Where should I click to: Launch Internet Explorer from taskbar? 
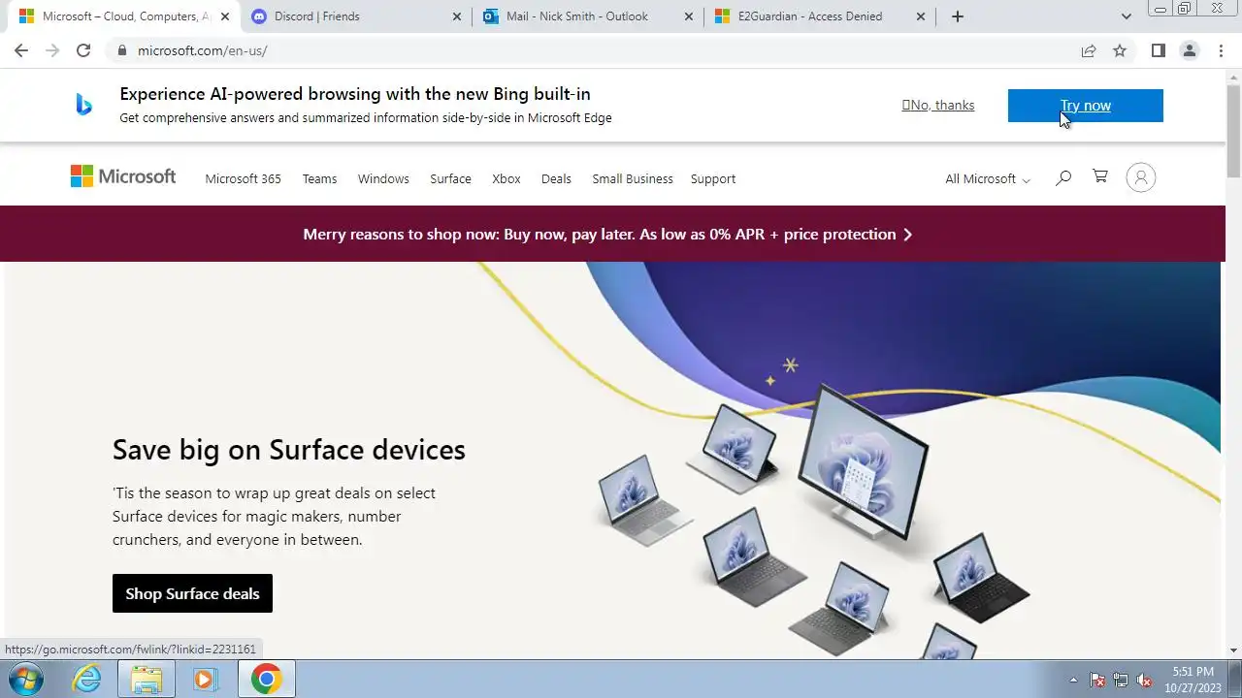[87, 679]
